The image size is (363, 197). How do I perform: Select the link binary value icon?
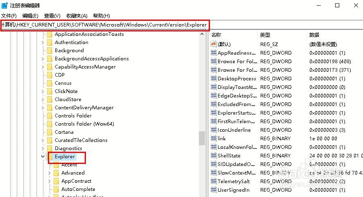click(214, 138)
